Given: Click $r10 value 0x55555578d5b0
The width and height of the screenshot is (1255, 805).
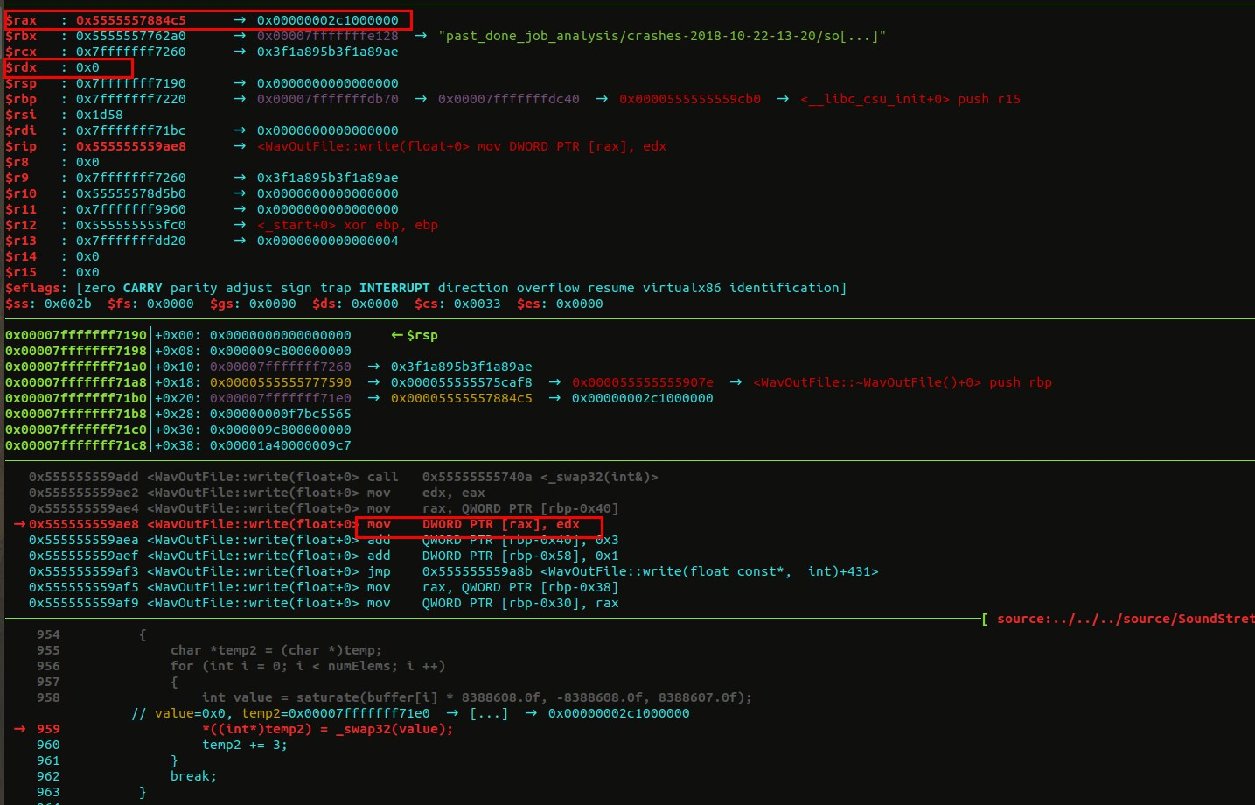Looking at the screenshot, I should 131,193.
